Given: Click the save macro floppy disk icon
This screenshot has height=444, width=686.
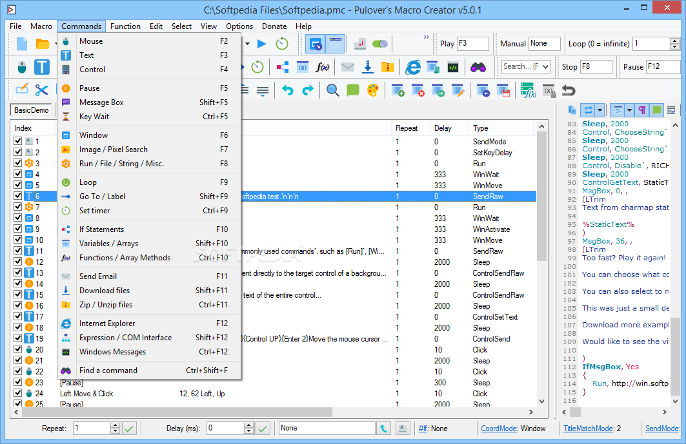Looking at the screenshot, I should pos(503,90).
